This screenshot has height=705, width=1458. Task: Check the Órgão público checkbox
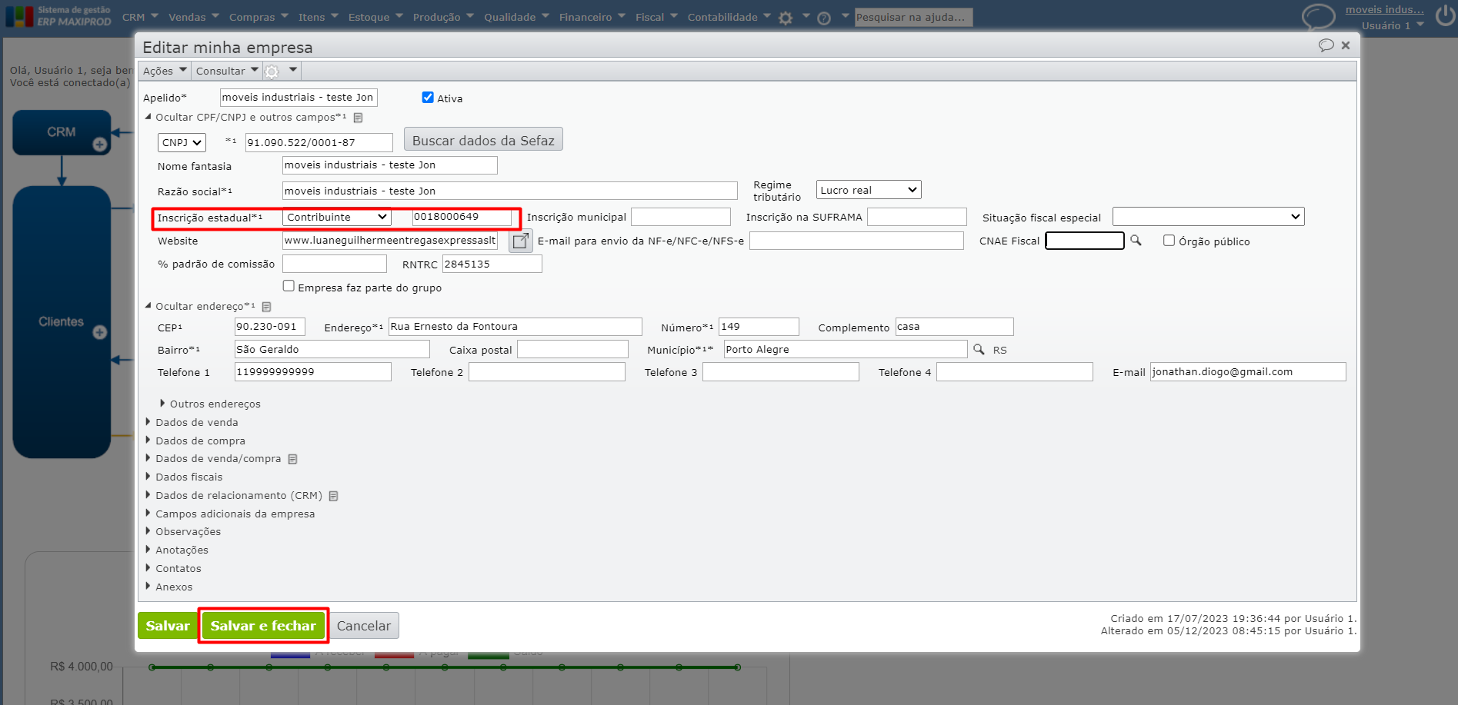coord(1169,241)
